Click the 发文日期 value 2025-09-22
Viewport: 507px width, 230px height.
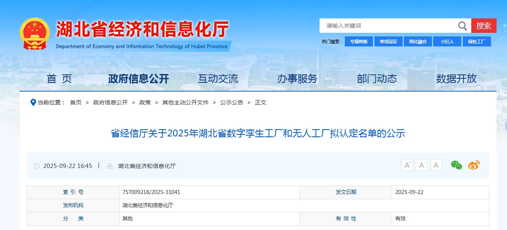[x=409, y=192]
